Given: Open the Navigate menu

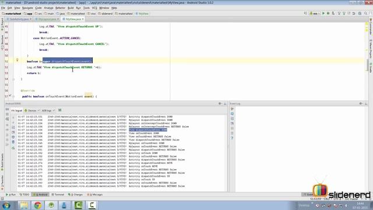Looking at the screenshot, I should click(x=27, y=8).
